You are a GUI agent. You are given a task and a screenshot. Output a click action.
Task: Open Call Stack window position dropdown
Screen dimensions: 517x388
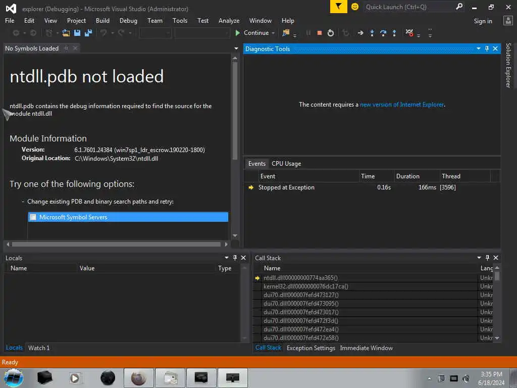coord(479,258)
